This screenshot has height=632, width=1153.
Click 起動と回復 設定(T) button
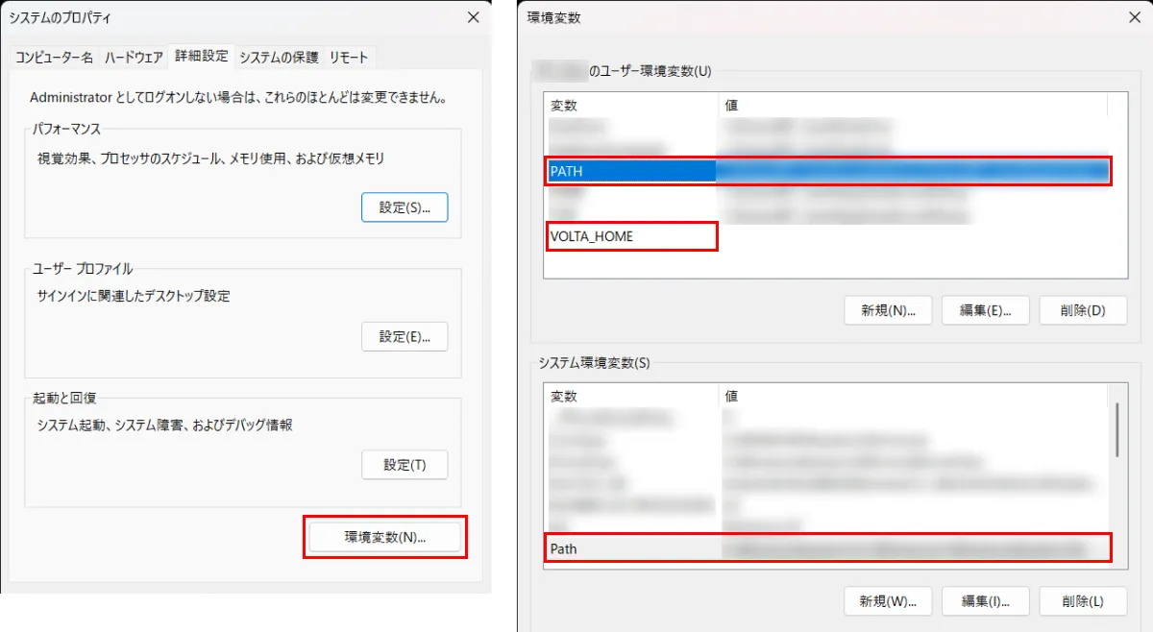tap(405, 465)
